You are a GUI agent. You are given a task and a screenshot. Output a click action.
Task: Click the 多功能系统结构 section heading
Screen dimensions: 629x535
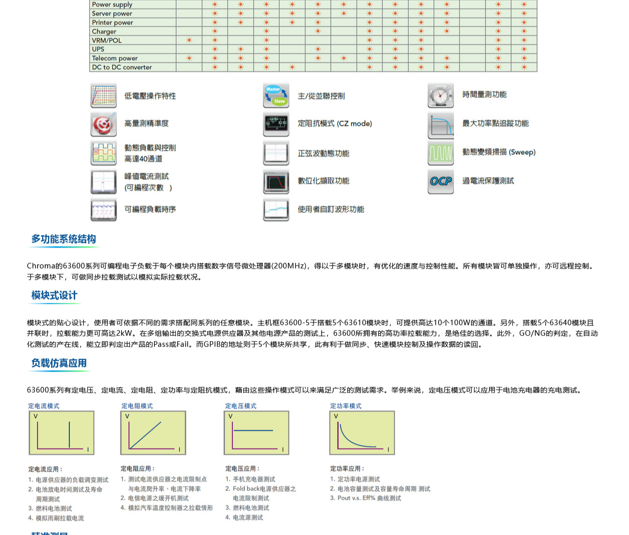(64, 239)
